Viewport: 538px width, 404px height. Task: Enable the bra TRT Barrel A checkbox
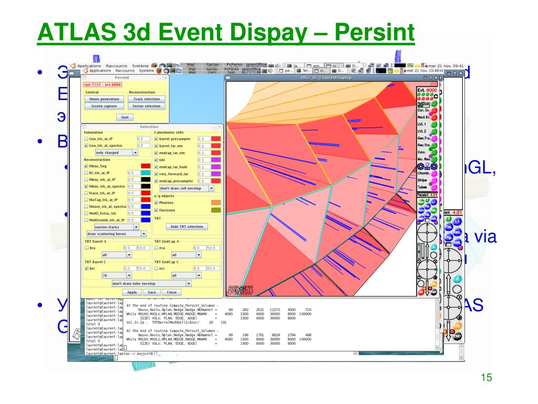click(x=87, y=248)
